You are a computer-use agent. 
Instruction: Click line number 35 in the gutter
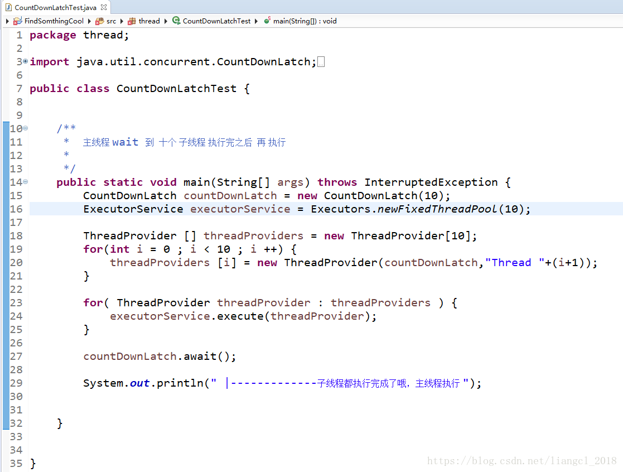tap(16, 463)
